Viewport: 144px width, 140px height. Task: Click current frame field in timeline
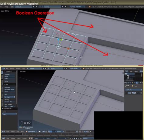tap(63, 138)
